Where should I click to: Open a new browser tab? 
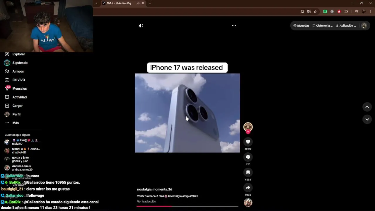click(150, 3)
